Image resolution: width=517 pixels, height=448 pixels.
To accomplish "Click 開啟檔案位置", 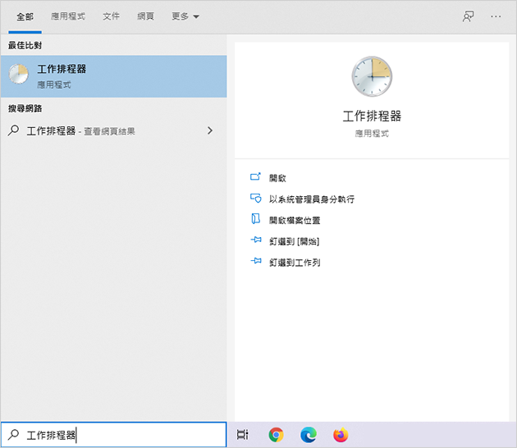I will point(294,220).
